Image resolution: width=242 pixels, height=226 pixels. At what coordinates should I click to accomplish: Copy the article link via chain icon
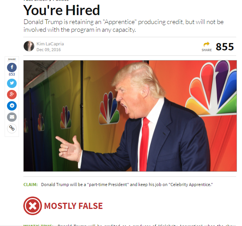pyautogui.click(x=12, y=128)
